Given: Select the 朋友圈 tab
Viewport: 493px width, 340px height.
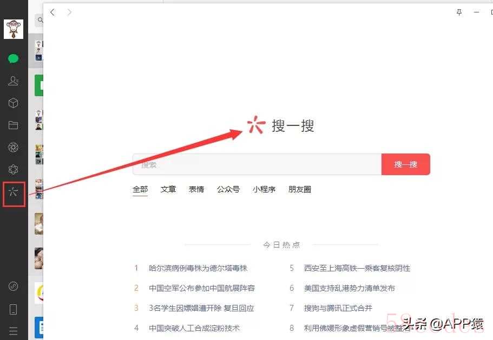Looking at the screenshot, I should [300, 189].
